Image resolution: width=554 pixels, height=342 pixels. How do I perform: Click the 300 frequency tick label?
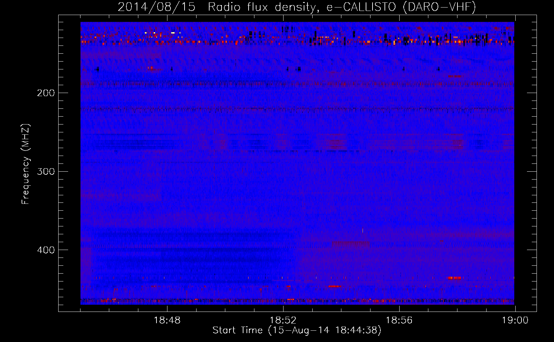coord(46,171)
